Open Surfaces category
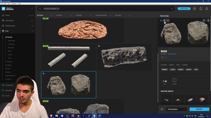 (x=8, y=65)
